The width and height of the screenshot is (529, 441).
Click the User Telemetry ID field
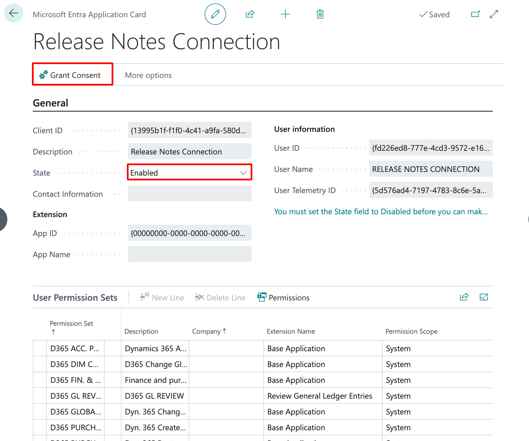click(431, 190)
